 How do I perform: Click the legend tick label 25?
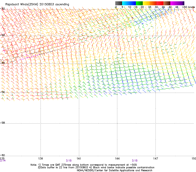coord(150,7)
